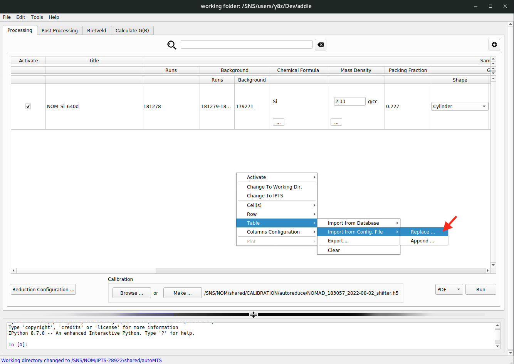Screen dimensions: 514x364
Task: Expand the Cylinder shape dropdown
Action: tap(459, 107)
